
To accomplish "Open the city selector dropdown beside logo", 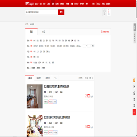I will [x=37, y=4].
